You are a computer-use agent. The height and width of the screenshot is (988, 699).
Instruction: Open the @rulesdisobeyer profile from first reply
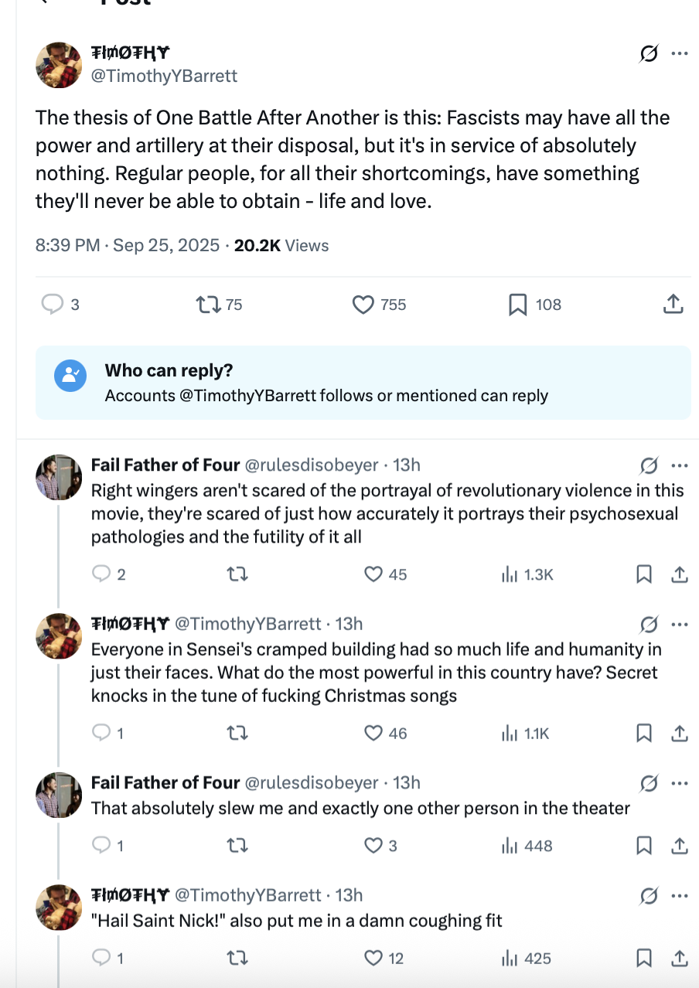coord(312,465)
